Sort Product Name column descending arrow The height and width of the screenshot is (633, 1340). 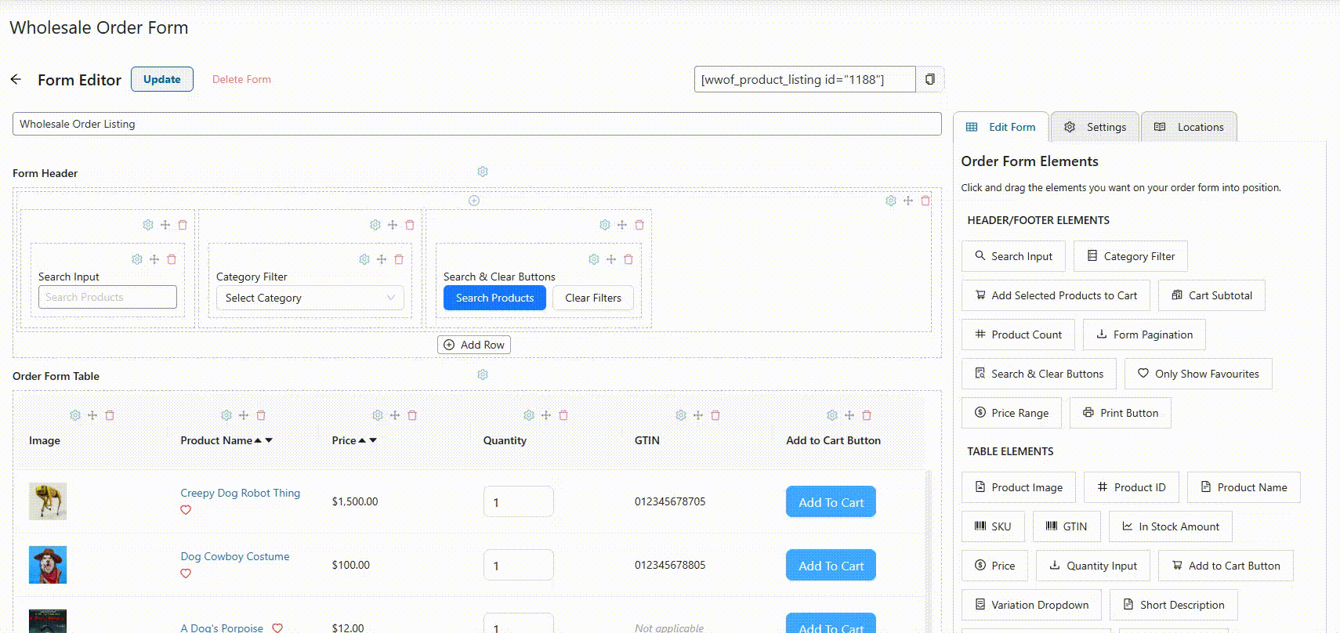[269, 440]
